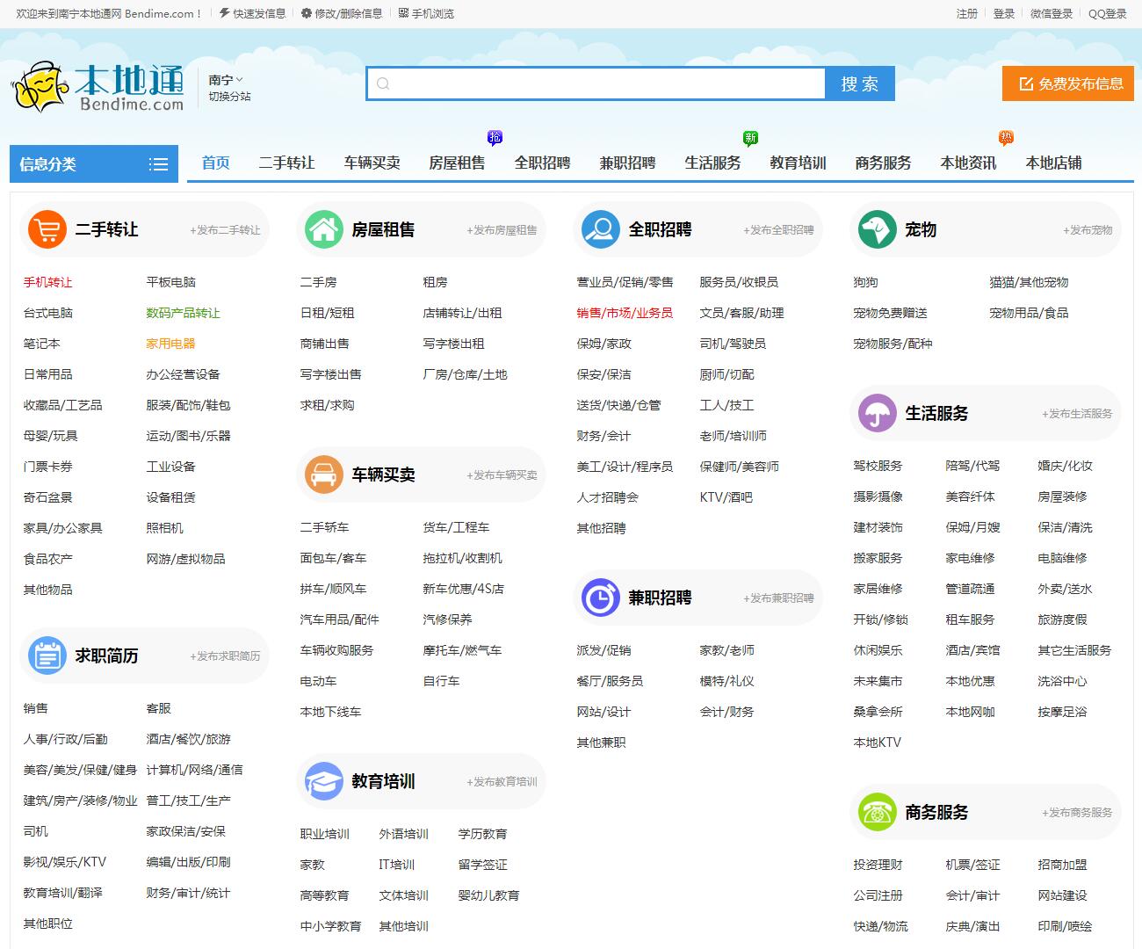Viewport: 1142px width, 949px height.
Task: Switch to the 车辆买卖 navigation tab
Action: pyautogui.click(x=372, y=163)
